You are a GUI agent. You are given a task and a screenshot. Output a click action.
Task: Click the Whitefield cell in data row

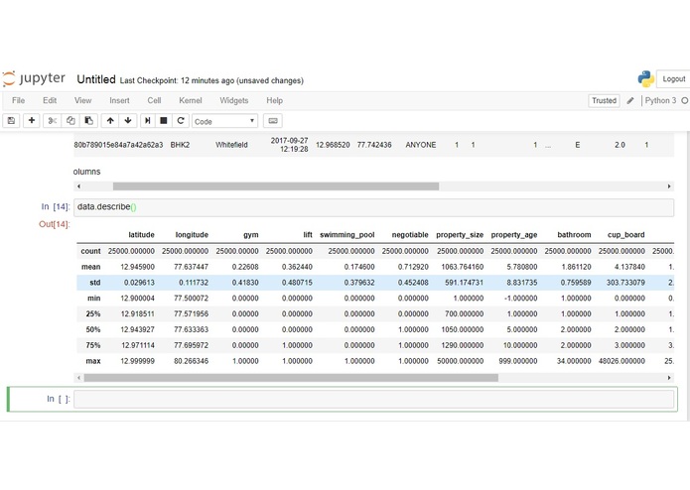pos(231,145)
